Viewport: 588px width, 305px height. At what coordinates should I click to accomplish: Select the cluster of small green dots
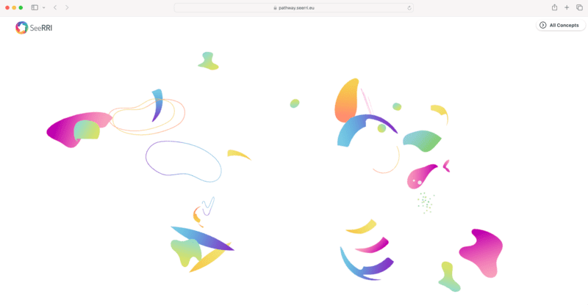(x=426, y=203)
